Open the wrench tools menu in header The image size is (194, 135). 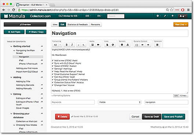click(166, 16)
